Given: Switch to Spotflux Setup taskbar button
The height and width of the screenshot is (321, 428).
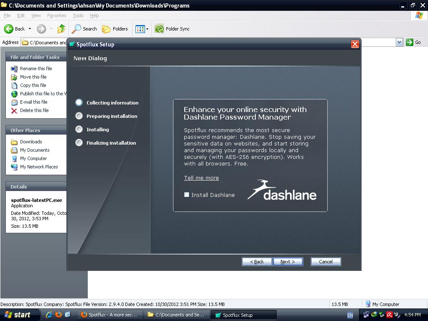Looking at the screenshot, I should pos(244,315).
